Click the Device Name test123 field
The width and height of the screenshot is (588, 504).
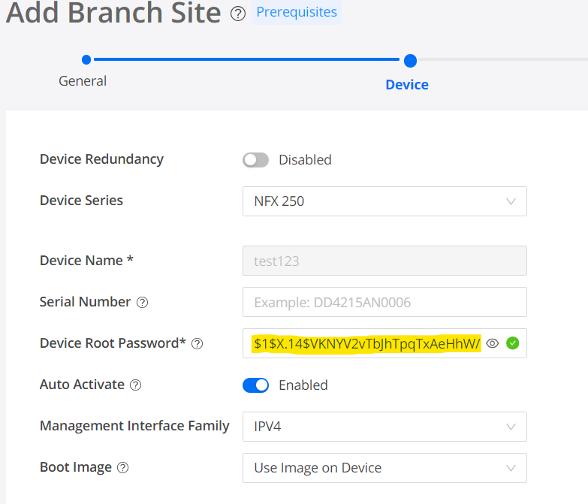click(384, 261)
